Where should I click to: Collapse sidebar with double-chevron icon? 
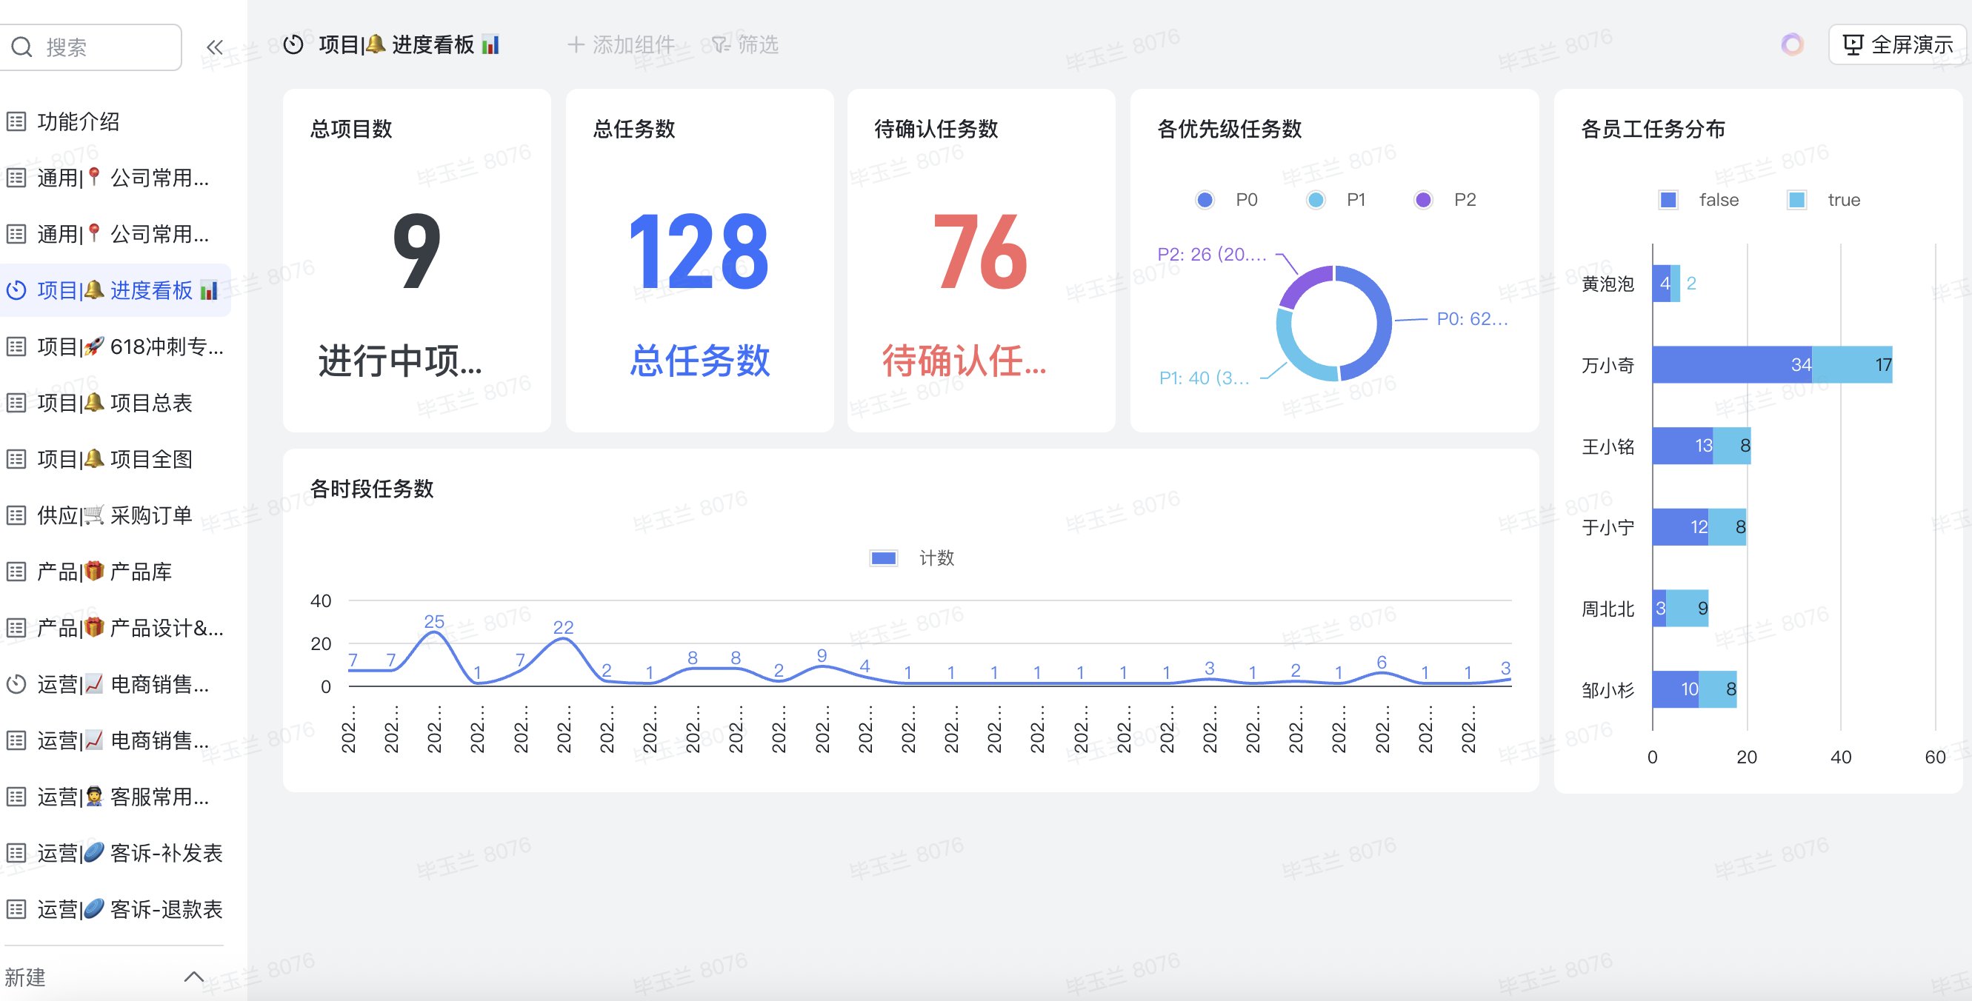pos(214,47)
